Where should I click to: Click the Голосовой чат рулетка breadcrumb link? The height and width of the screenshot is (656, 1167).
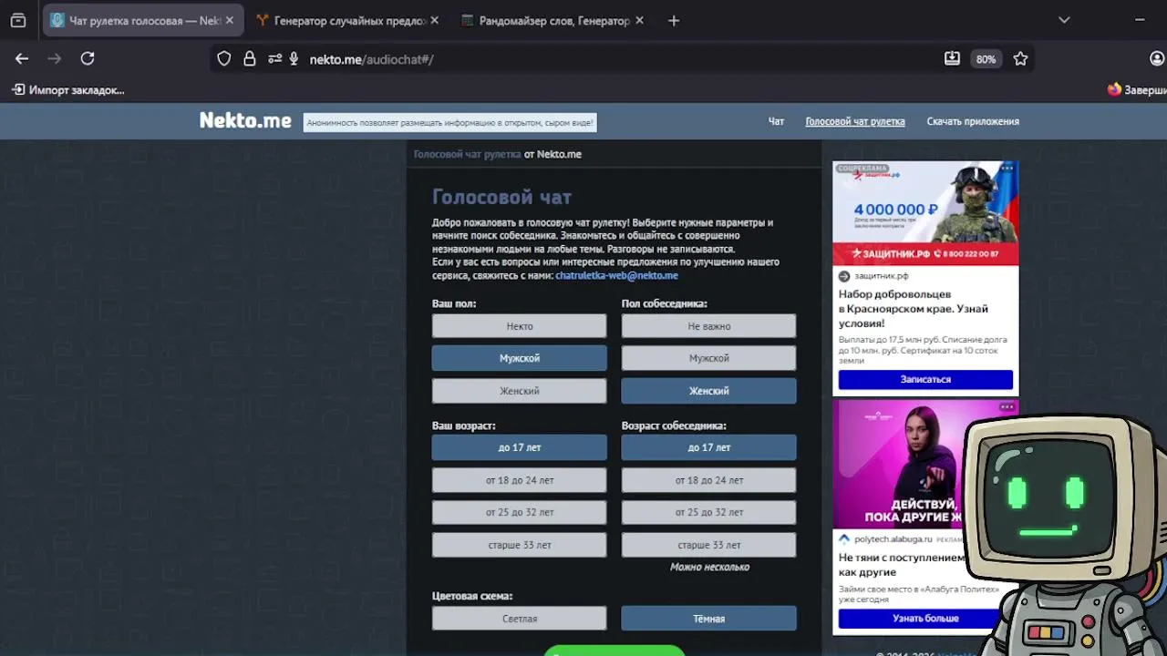coord(467,154)
